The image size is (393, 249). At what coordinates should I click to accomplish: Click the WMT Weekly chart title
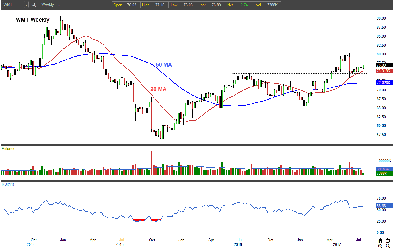click(33, 20)
